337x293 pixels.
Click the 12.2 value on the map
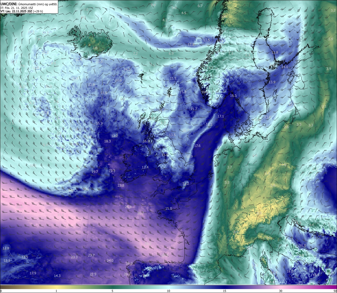[x=115, y=136]
